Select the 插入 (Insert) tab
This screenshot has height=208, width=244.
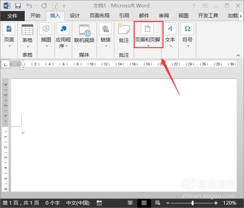[x=55, y=16]
